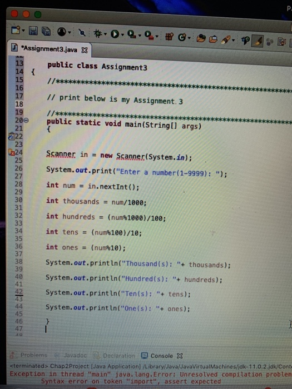Click the Open Task folder icon
292x389 pixels.
point(213,39)
